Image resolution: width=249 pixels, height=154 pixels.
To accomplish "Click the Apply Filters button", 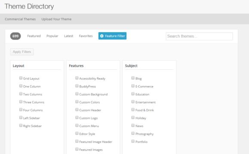I will [22, 52].
